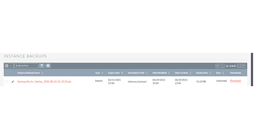This screenshot has width=254, height=139.
Task: Select the 45.61MB backup size value
Action: click(x=201, y=81)
